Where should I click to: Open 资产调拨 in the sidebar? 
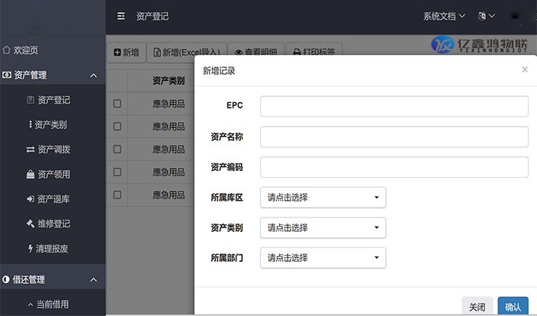[53, 150]
